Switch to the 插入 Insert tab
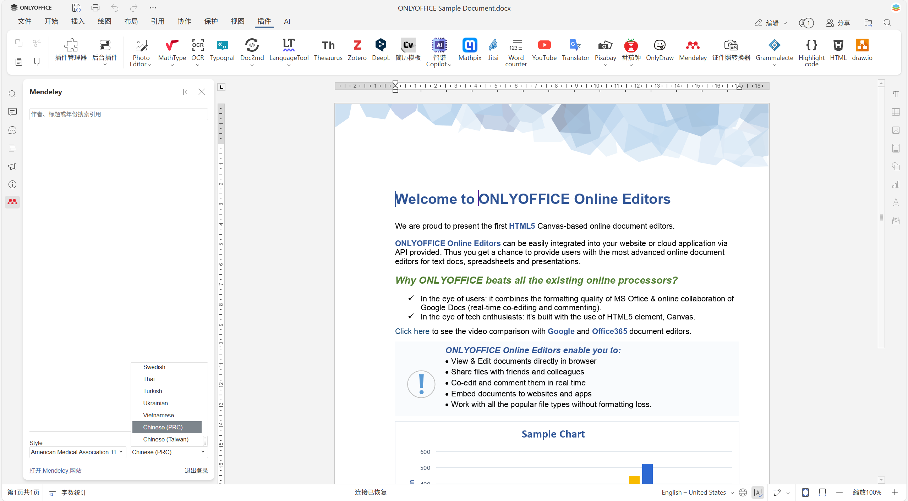This screenshot has width=908, height=501. (78, 21)
